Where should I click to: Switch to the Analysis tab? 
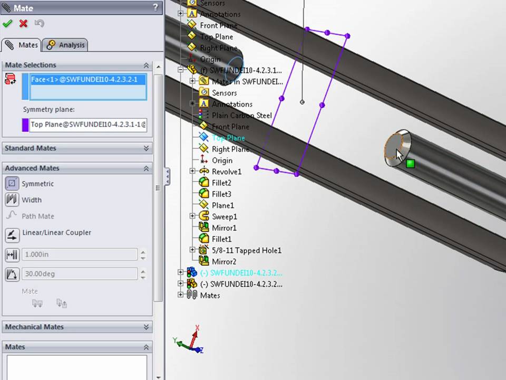tap(65, 45)
